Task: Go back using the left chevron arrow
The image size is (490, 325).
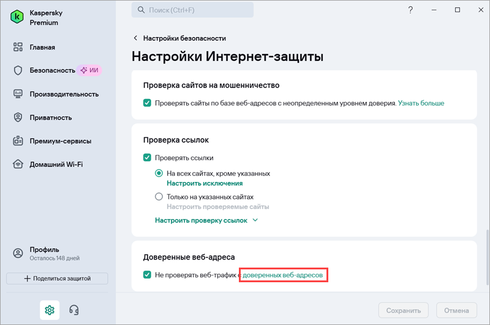Action: pyautogui.click(x=135, y=38)
